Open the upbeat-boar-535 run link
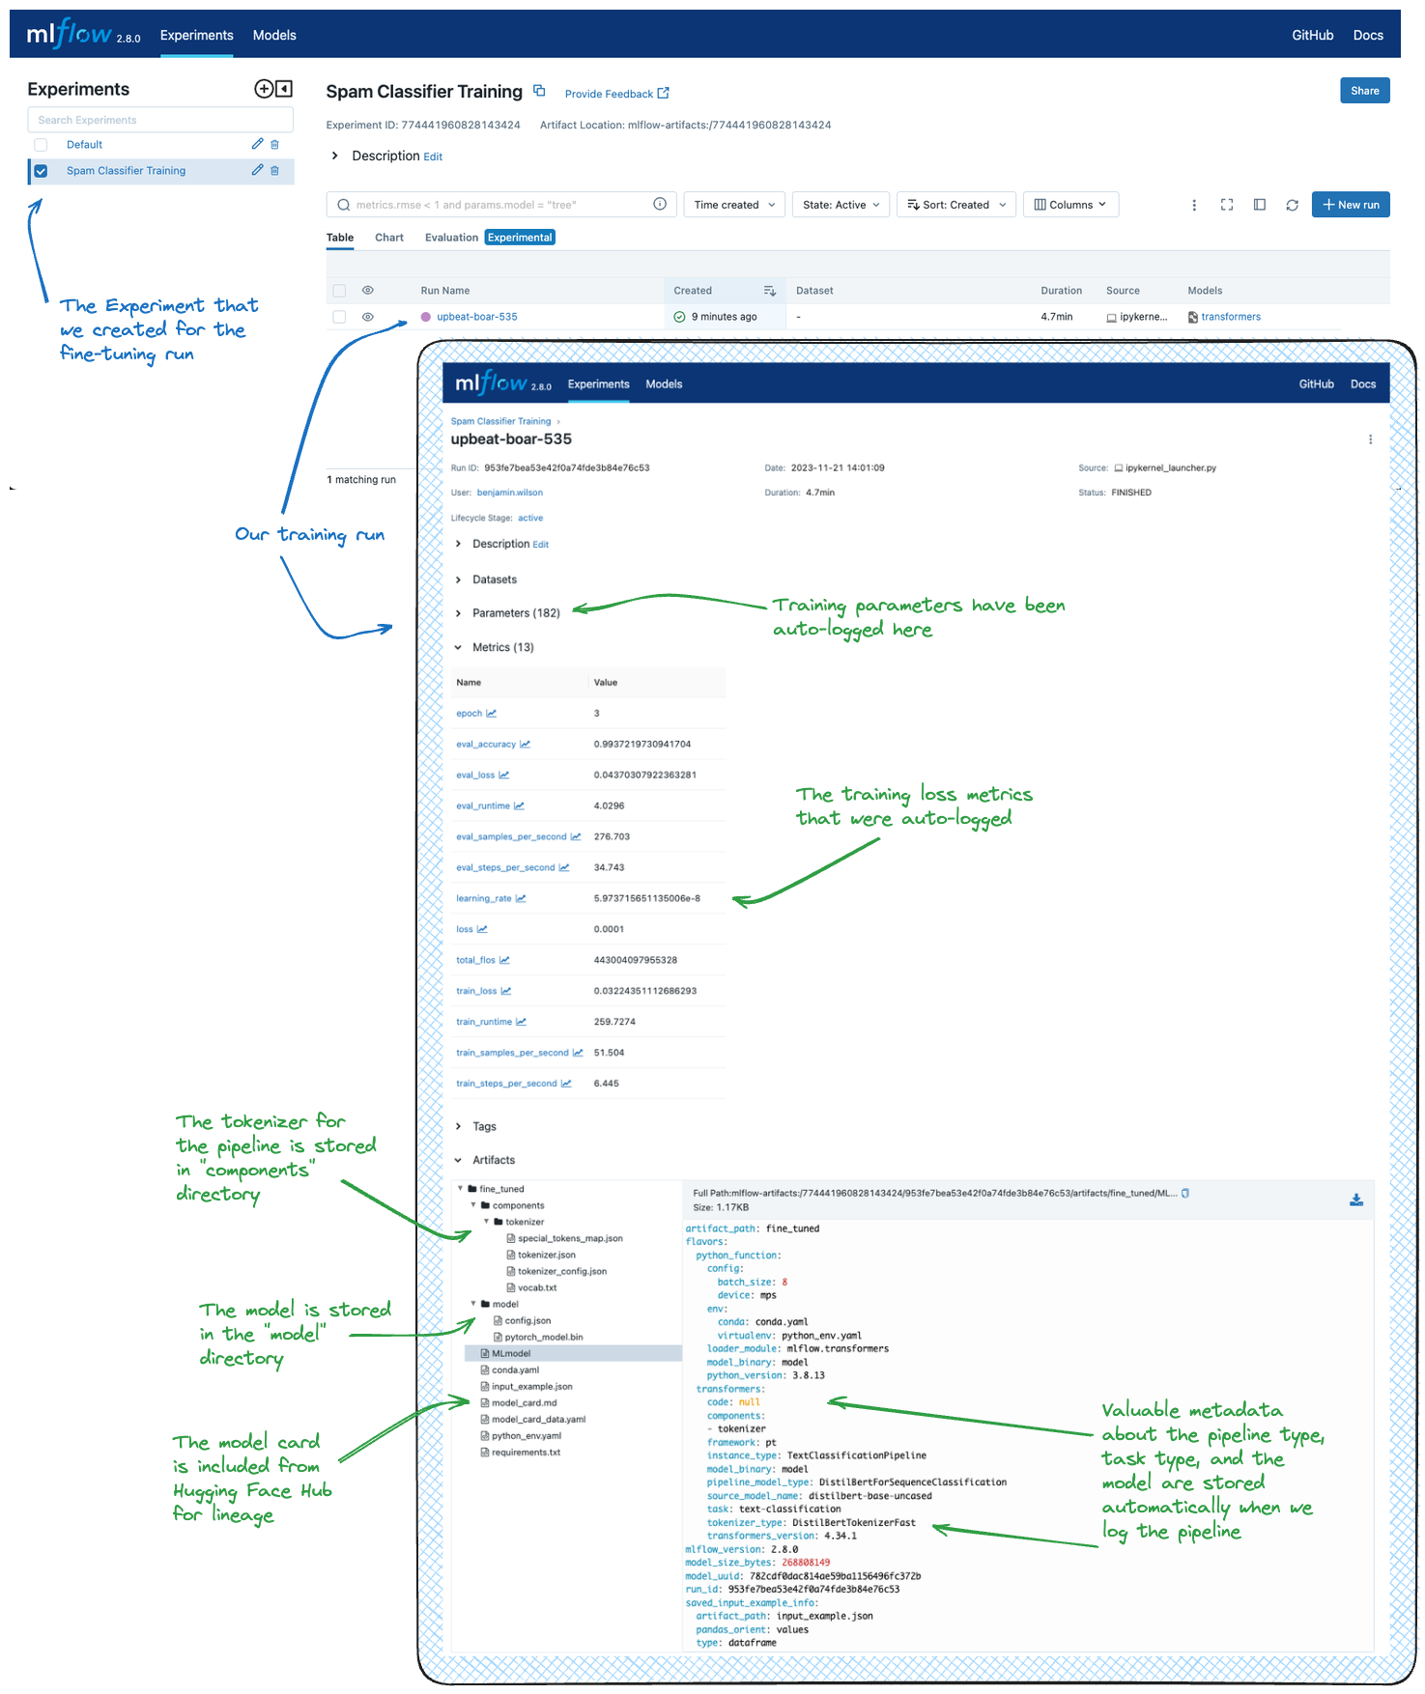The height and width of the screenshot is (1694, 1425). [x=477, y=317]
